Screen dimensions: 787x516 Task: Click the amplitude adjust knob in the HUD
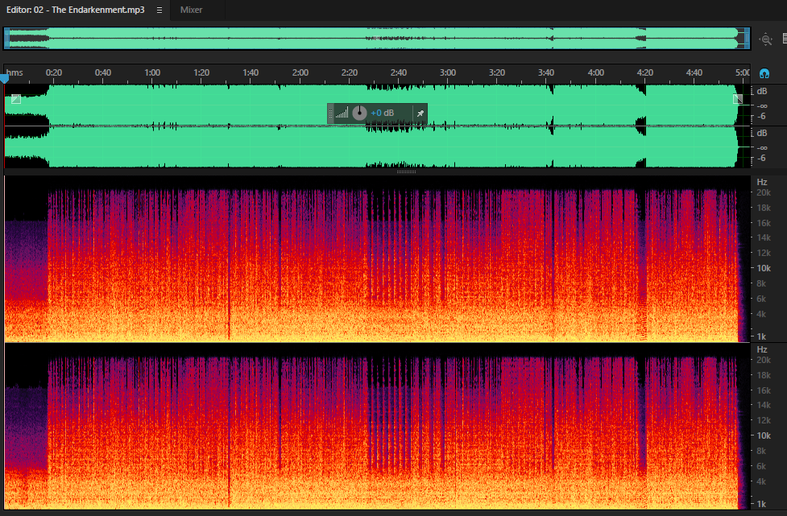(x=359, y=114)
